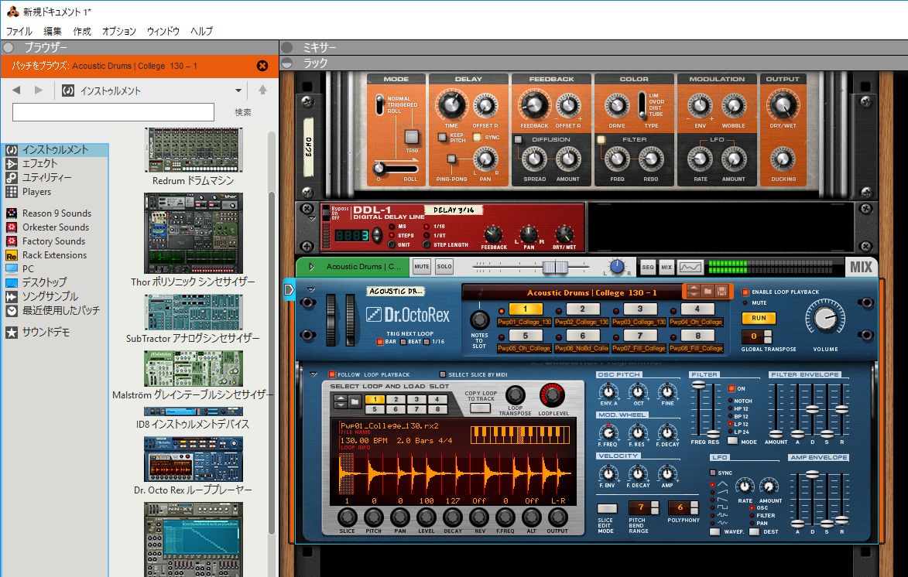Fold the DDL-1 delay device

point(311,218)
